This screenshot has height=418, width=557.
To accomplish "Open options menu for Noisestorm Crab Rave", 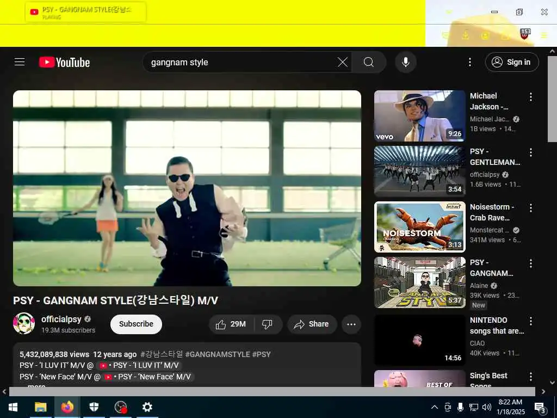I will click(531, 208).
